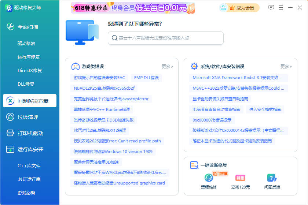The height and width of the screenshot is (205, 308).
Task: Open 远程维修 headset icon
Action: pyautogui.click(x=209, y=178)
